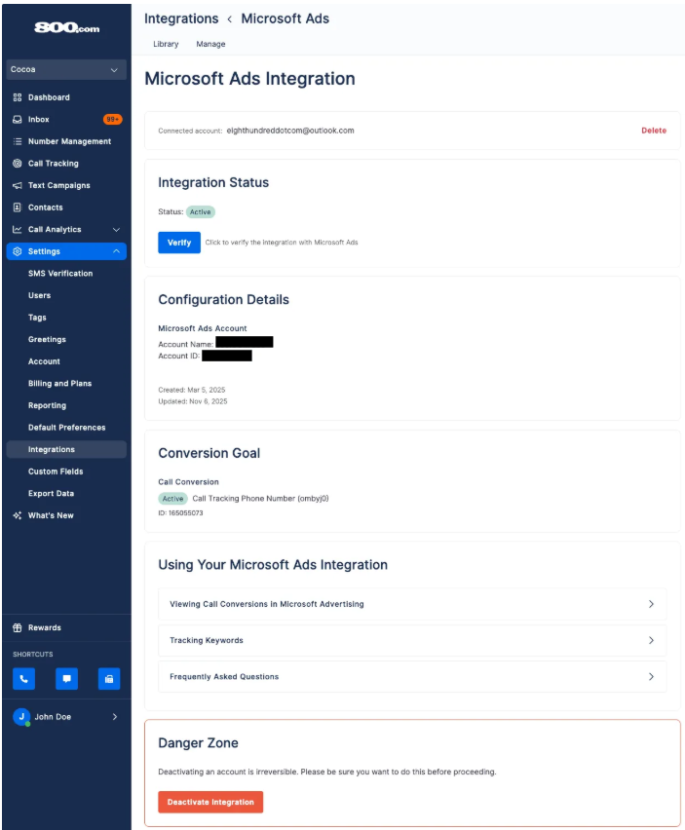685x830 pixels.
Task: Open Number Management
Action: pyautogui.click(x=69, y=141)
